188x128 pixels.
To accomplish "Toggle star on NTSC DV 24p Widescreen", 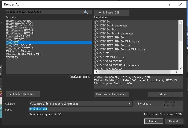I will tap(96, 34).
